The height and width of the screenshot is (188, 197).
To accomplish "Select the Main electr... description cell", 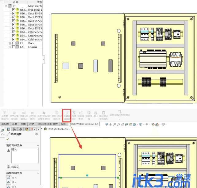I will point(35,6).
